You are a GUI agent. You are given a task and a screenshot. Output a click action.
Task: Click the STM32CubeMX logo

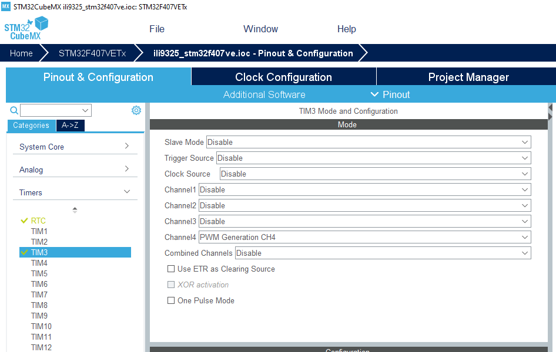26,28
